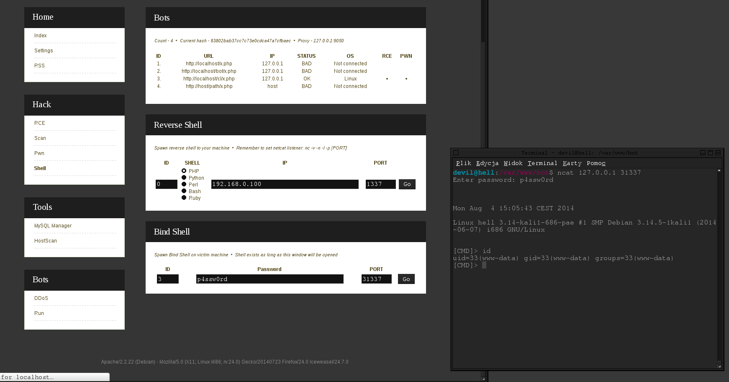Focus the Bind Shell Password field
Screen dimensions: 729x382
click(270, 279)
